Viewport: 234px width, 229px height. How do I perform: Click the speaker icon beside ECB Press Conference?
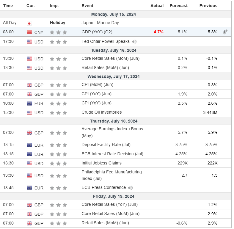coord(130,188)
